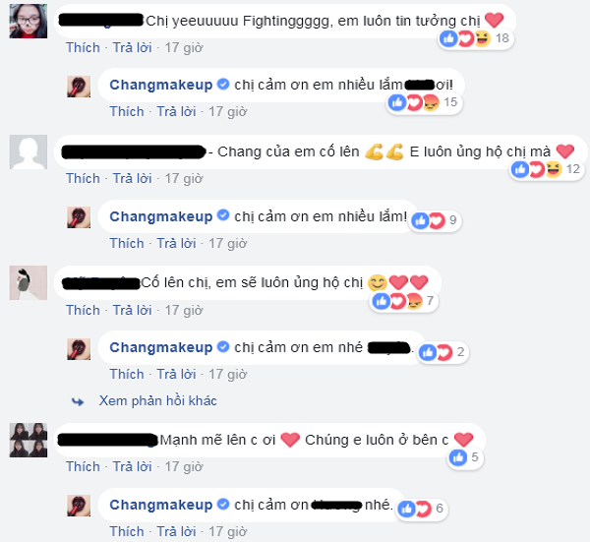
Task: Expand 'Xem phản hồi khác' replies
Action: [158, 401]
